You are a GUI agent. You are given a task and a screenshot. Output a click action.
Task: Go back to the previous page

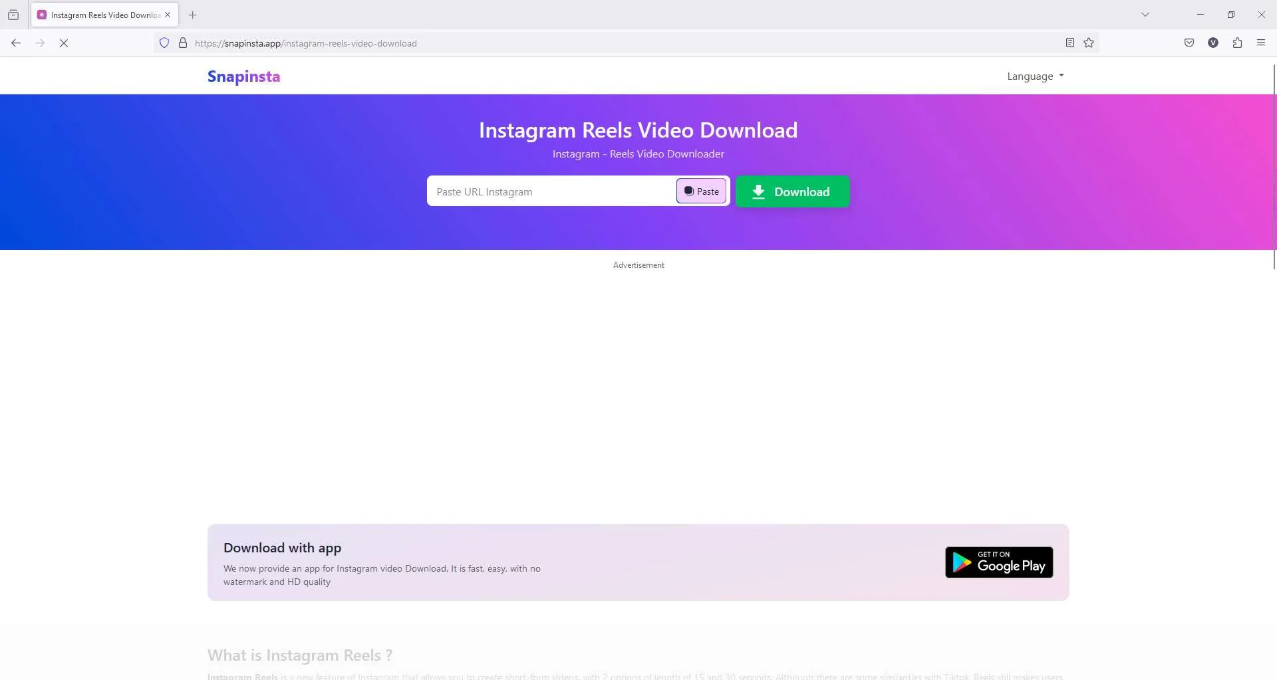tap(16, 43)
